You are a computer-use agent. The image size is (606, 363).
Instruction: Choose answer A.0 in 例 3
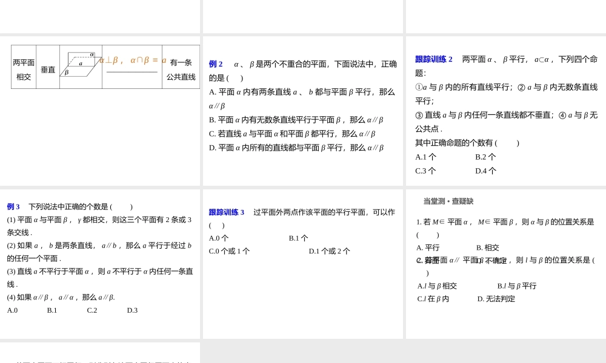[12, 310]
